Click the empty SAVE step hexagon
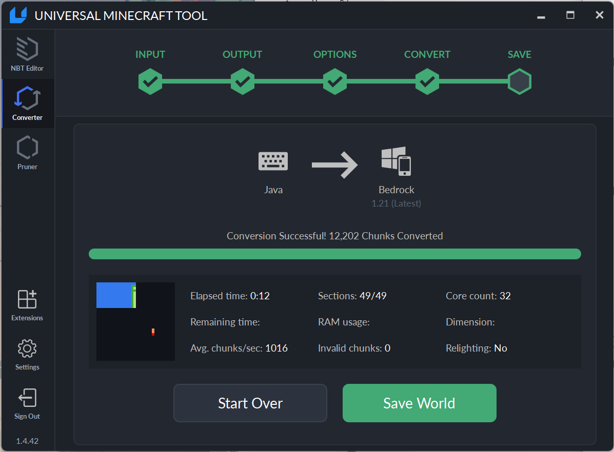The image size is (614, 452). pyautogui.click(x=520, y=81)
